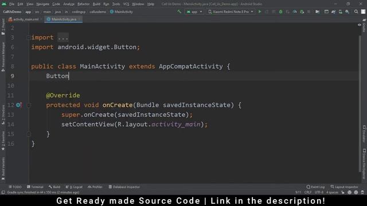This screenshot has width=367, height=206.
Task: Click the callusdemo breadcrumb folder
Action: coord(98,11)
